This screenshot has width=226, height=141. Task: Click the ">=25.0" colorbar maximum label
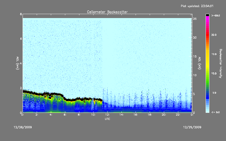click(x=216, y=16)
